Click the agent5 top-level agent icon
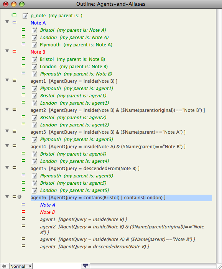Image resolution: width=222 pixels, height=269 pixels. [15, 168]
